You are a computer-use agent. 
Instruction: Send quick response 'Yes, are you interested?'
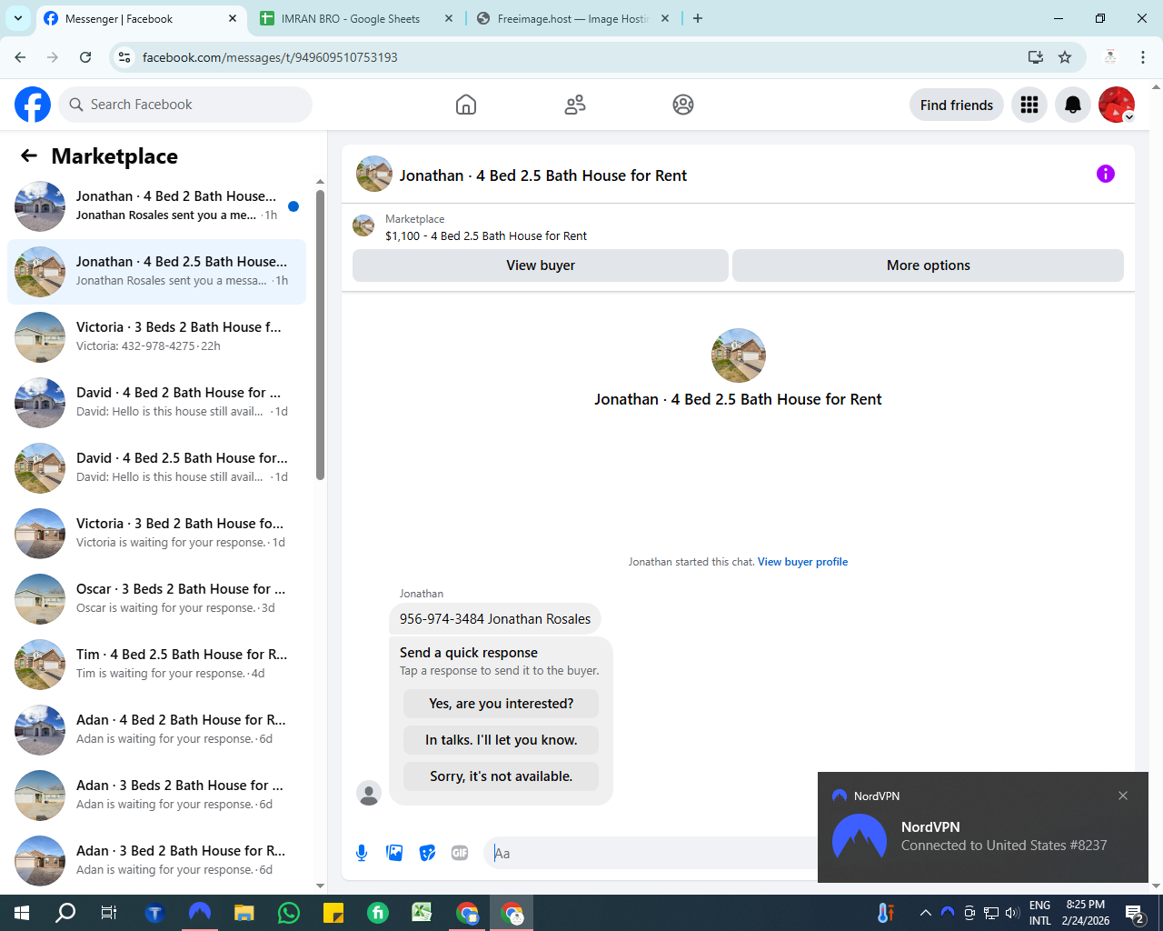tap(502, 704)
